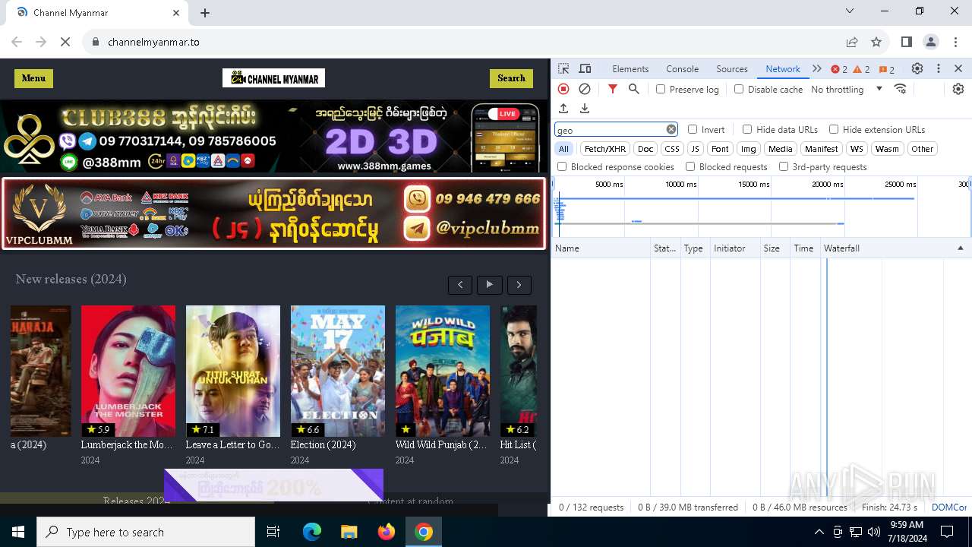Import HAR file upload icon
The height and width of the screenshot is (547, 972).
pos(563,109)
